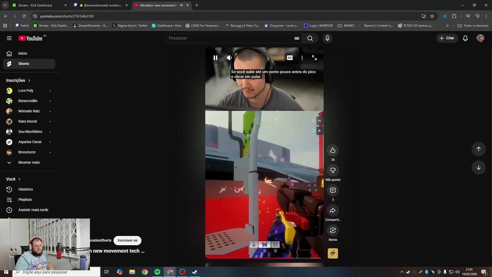Go to Início in the sidebar

click(29, 53)
